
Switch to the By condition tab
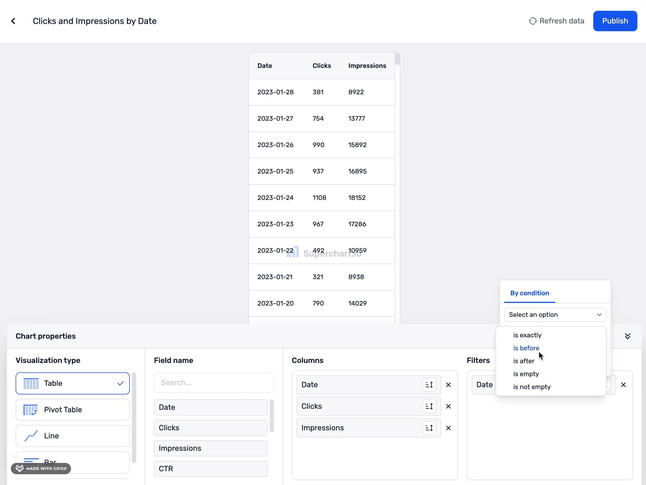click(x=529, y=293)
